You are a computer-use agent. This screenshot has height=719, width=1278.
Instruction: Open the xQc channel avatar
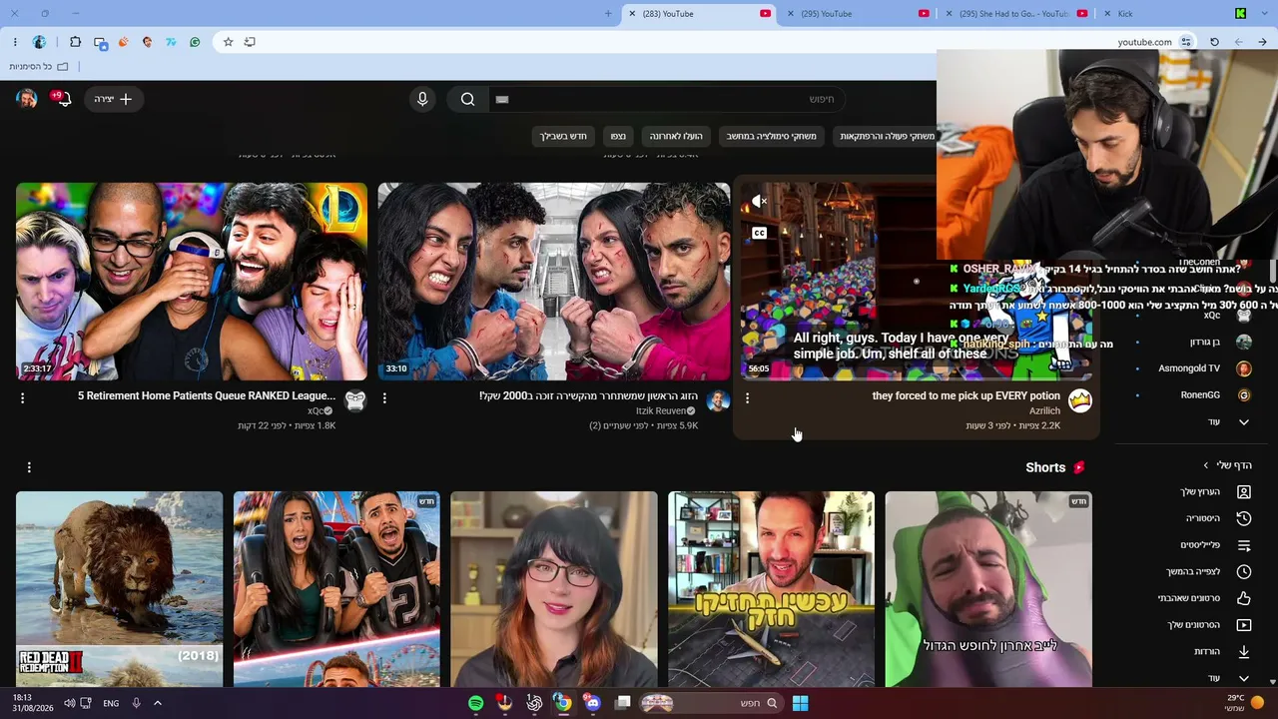coord(355,400)
